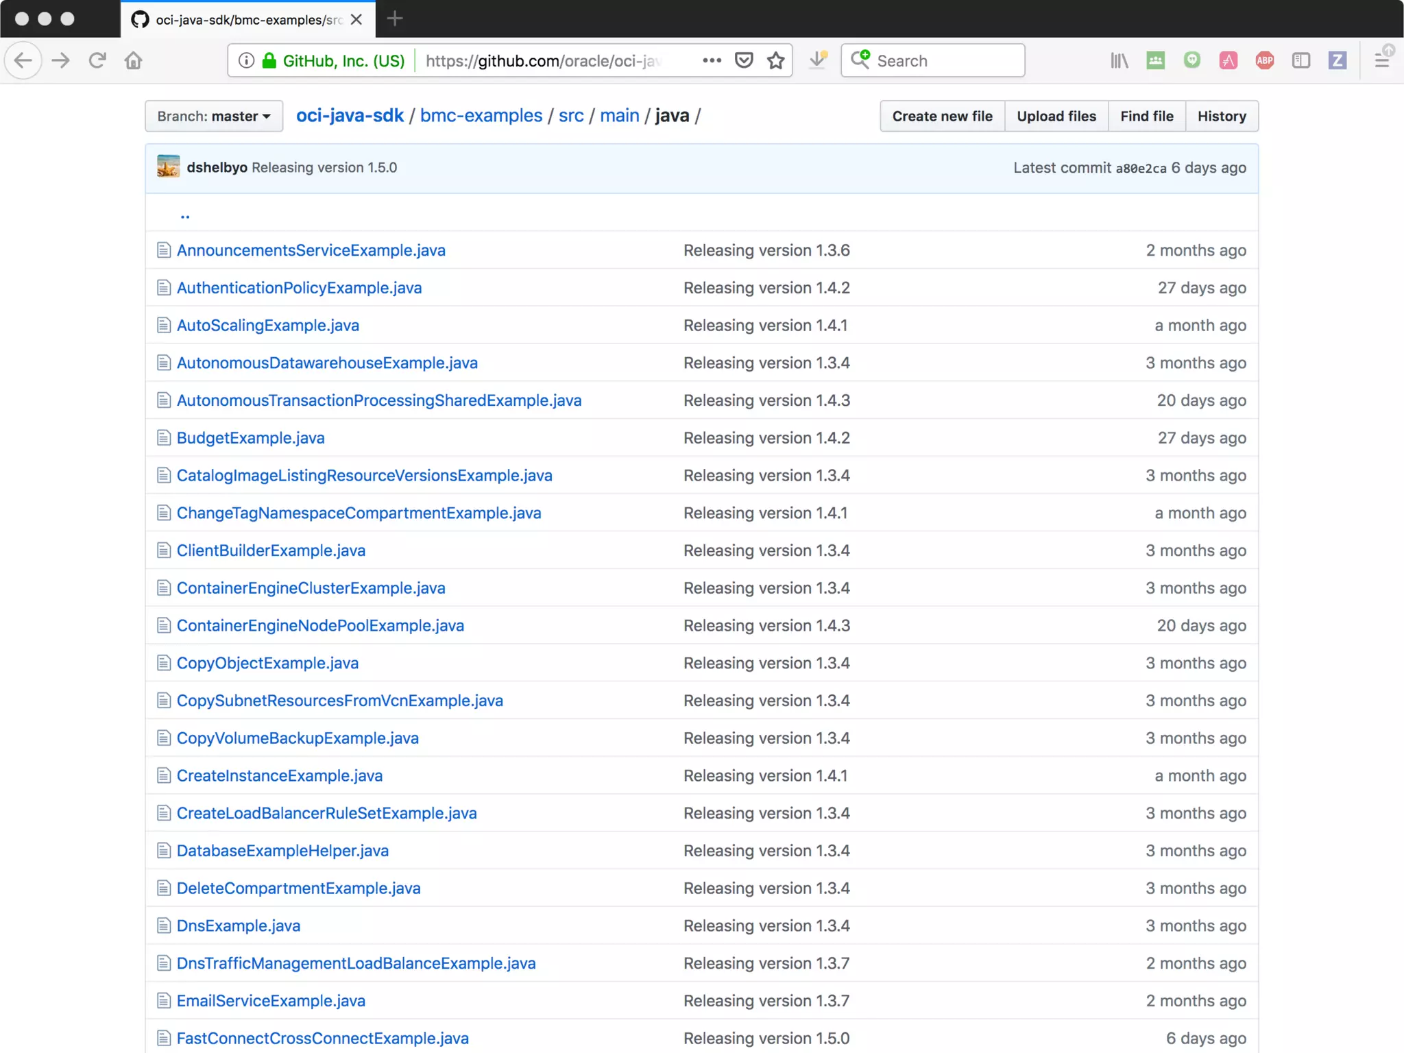Open the History button
The image size is (1404, 1053).
pyautogui.click(x=1222, y=116)
